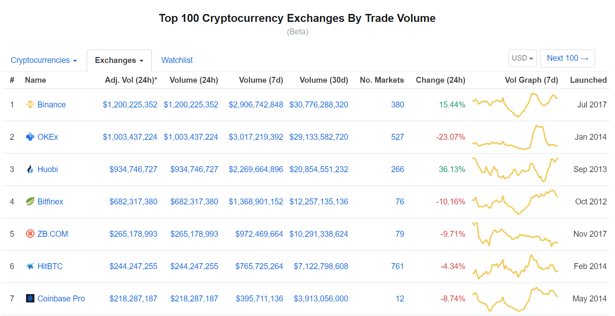
Task: Sort by No. Markets column header
Action: [x=382, y=80]
